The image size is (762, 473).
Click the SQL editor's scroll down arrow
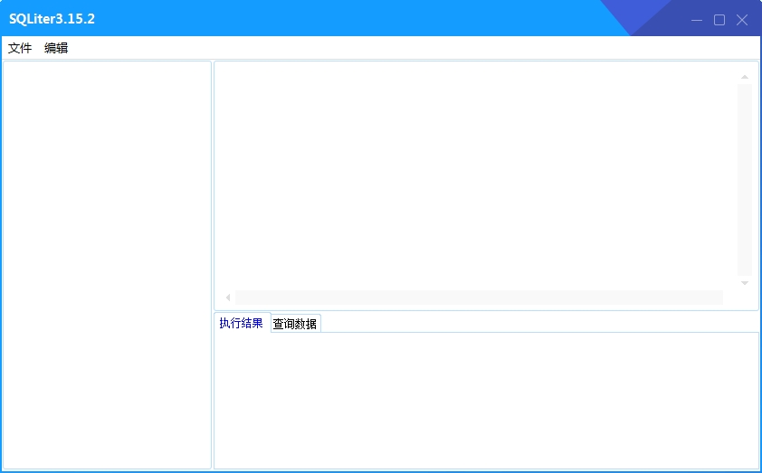(x=745, y=283)
